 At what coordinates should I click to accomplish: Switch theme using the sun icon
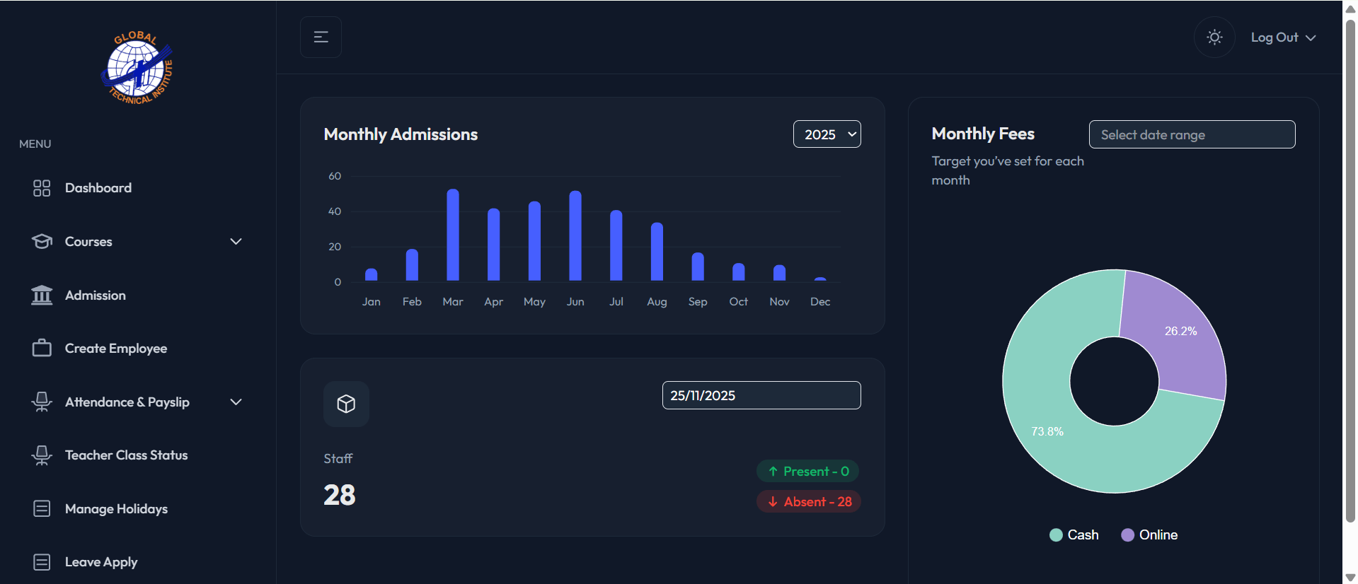tap(1214, 37)
